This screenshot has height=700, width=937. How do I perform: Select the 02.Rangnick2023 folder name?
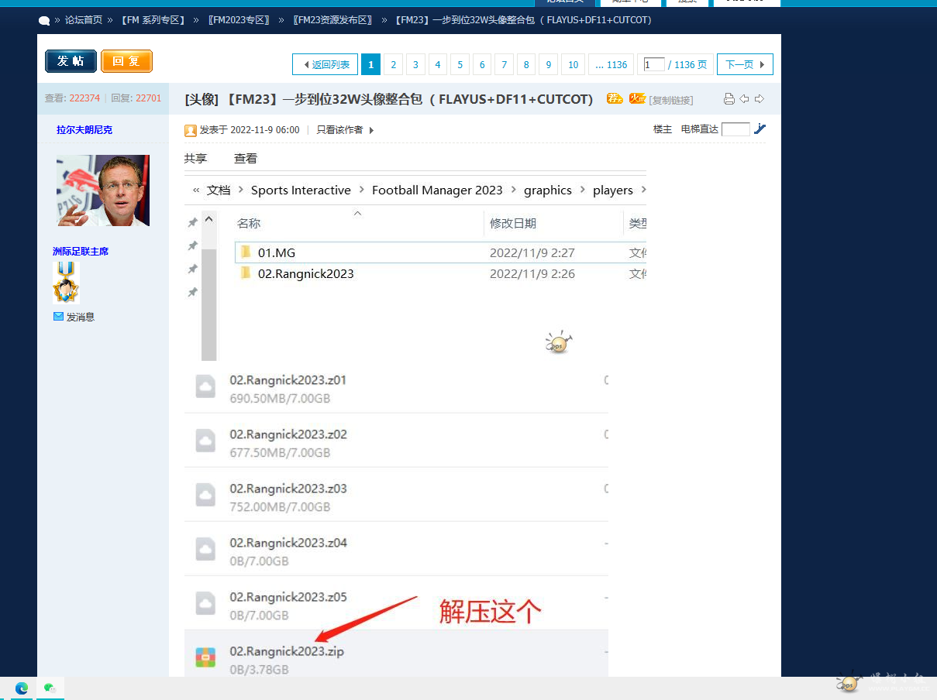306,273
